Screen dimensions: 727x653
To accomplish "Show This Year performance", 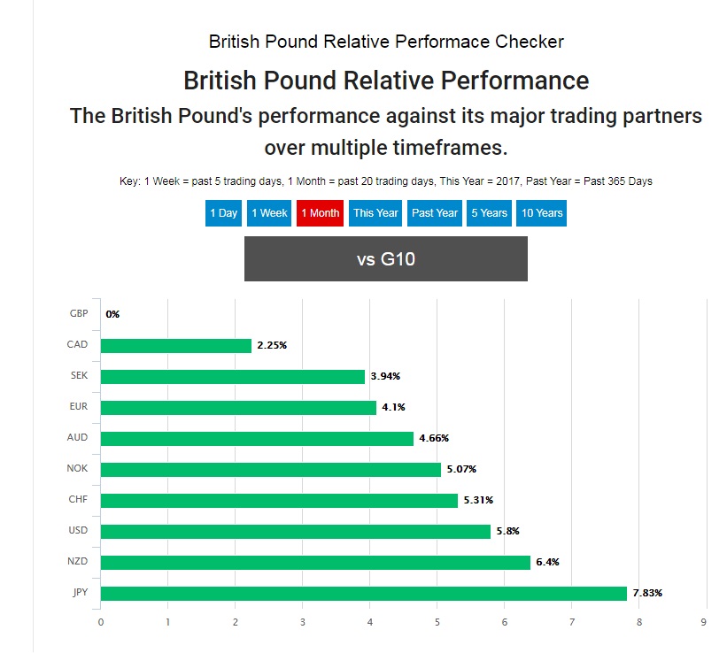I will point(375,213).
